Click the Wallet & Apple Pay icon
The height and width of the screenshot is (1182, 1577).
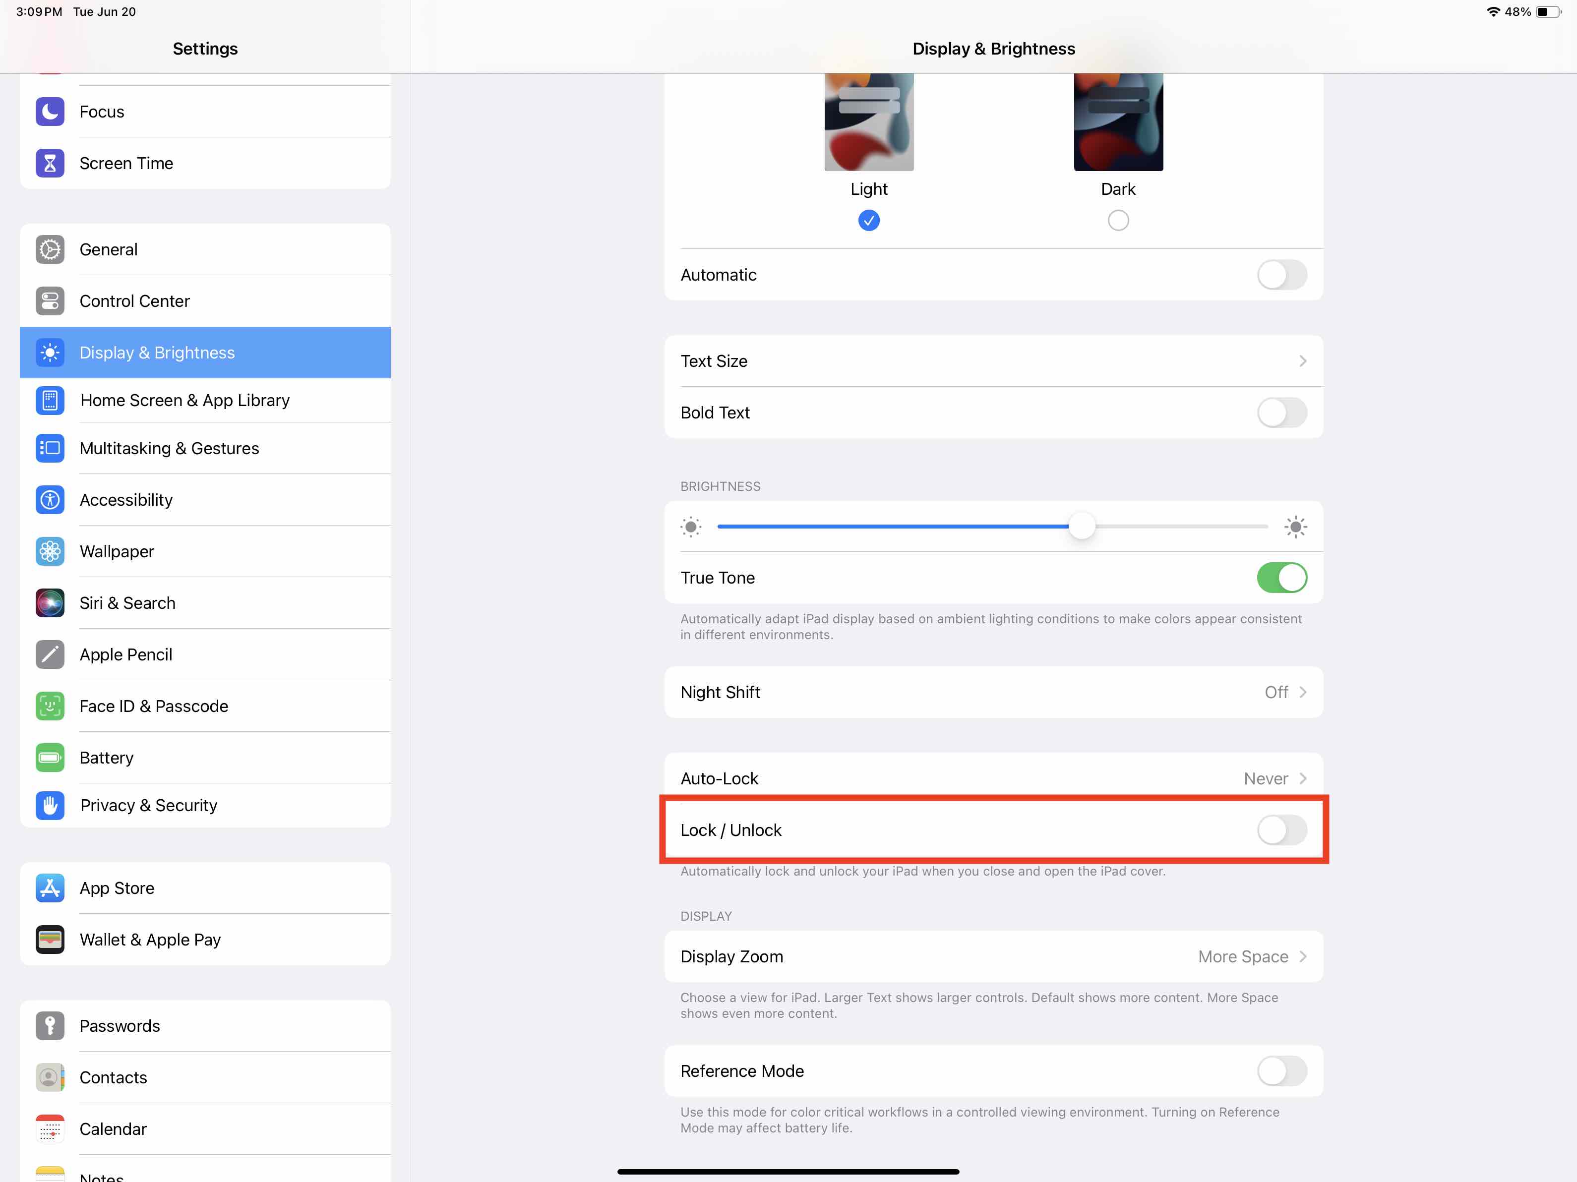pyautogui.click(x=50, y=940)
